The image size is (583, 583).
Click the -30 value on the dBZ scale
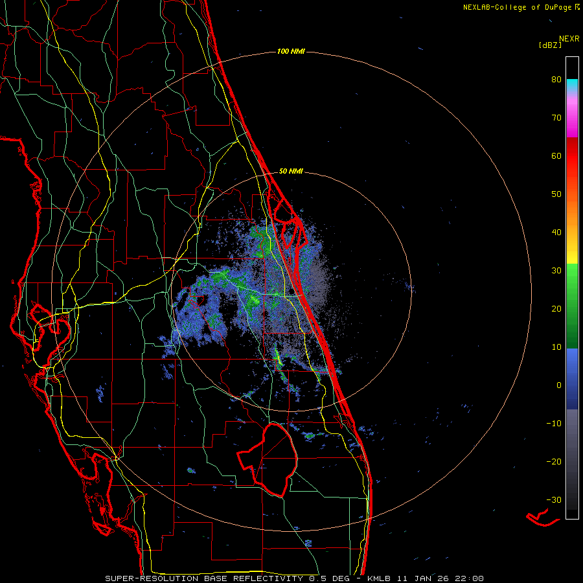pos(554,500)
